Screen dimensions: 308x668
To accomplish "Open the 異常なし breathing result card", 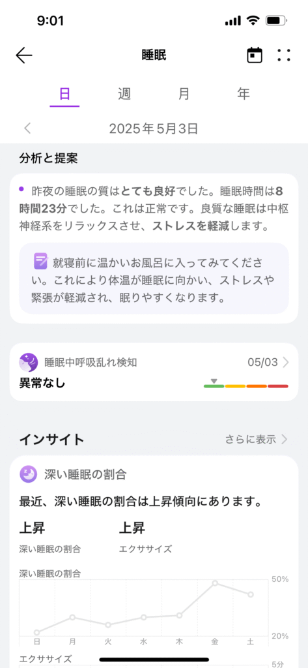I will click(154, 372).
